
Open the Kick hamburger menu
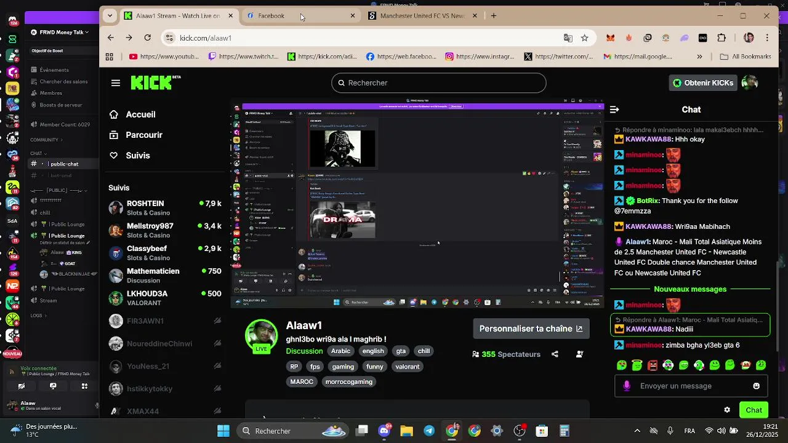[116, 83]
